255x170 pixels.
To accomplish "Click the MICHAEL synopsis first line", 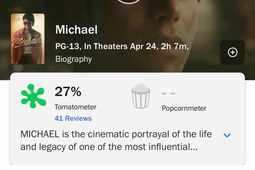I will tap(116, 134).
